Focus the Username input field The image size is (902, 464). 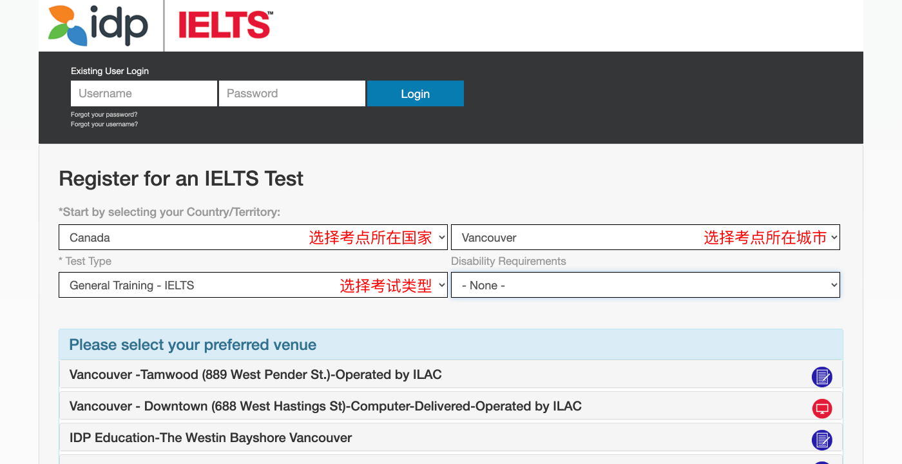(x=144, y=93)
